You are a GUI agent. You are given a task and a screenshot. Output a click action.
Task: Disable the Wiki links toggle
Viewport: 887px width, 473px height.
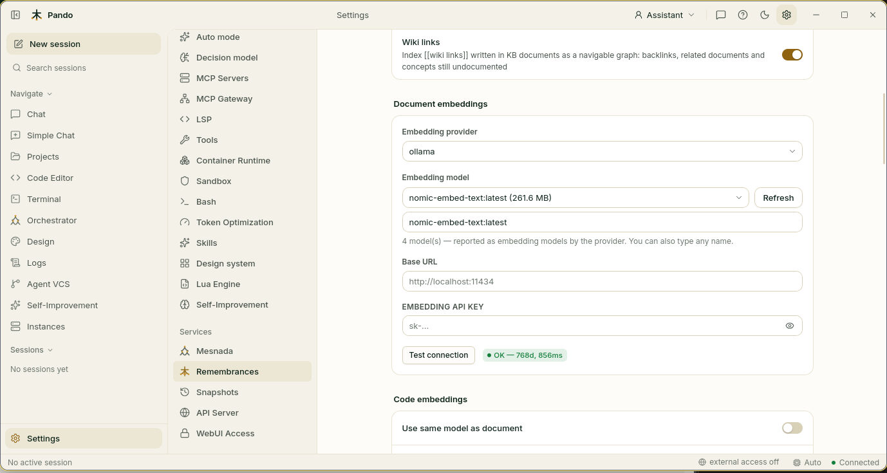click(x=792, y=55)
